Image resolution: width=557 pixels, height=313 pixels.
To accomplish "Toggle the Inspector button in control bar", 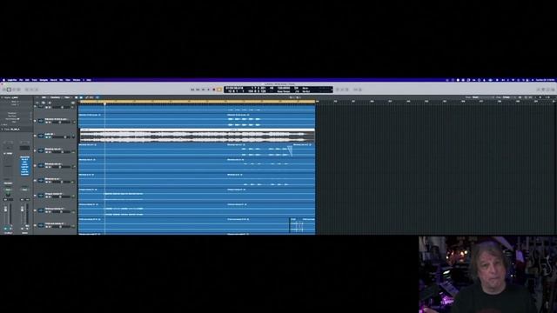I will coord(9,90).
